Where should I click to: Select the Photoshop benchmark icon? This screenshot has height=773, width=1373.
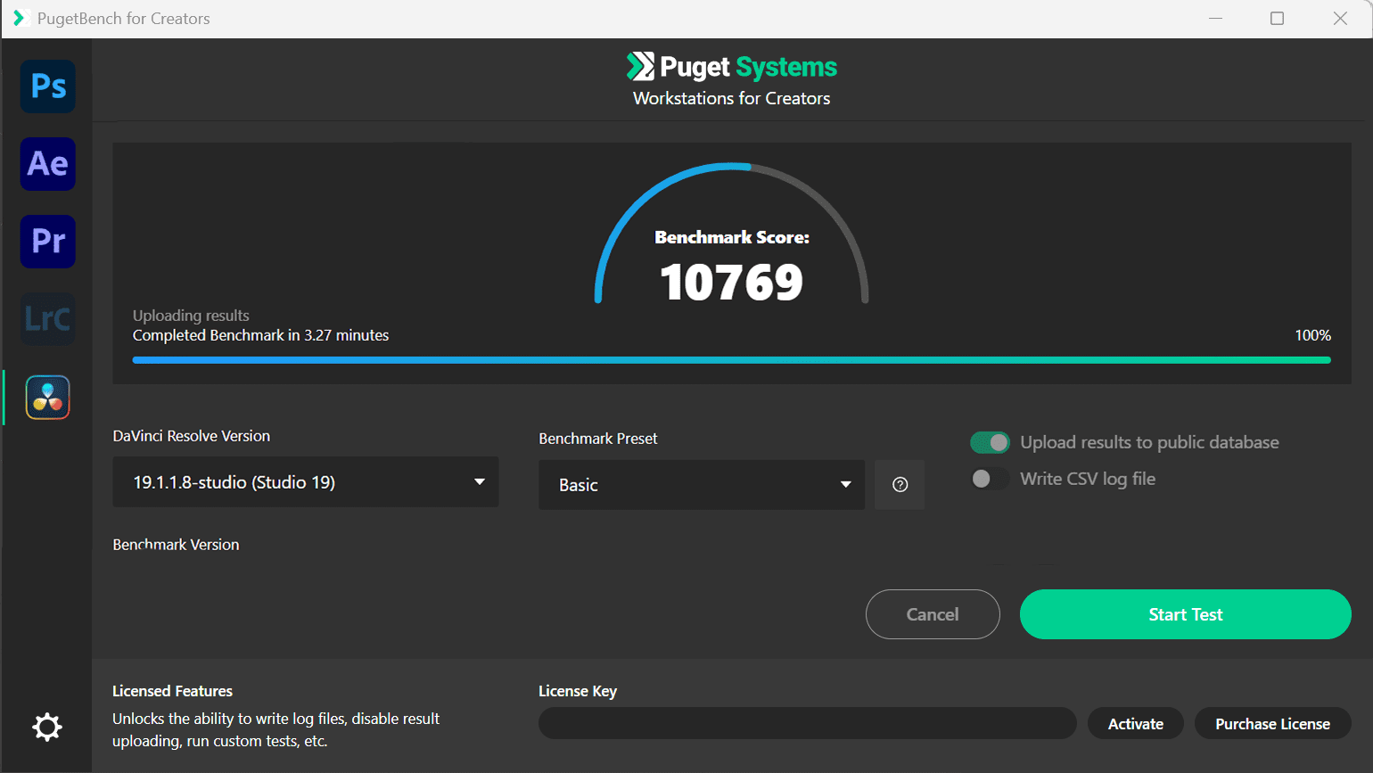click(48, 86)
